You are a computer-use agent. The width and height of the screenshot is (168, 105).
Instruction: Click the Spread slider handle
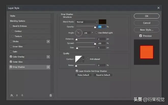coord(95,44)
